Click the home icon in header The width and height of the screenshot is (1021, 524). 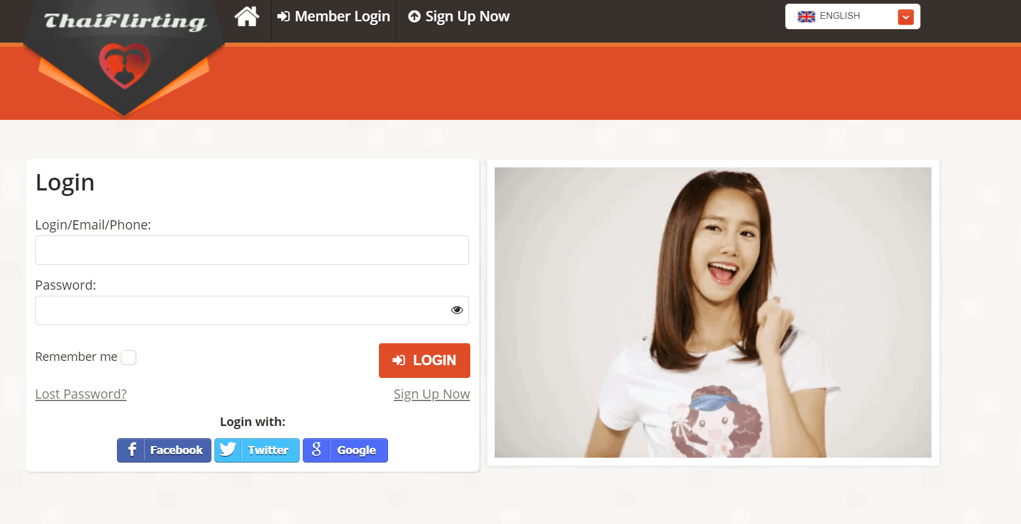point(247,16)
